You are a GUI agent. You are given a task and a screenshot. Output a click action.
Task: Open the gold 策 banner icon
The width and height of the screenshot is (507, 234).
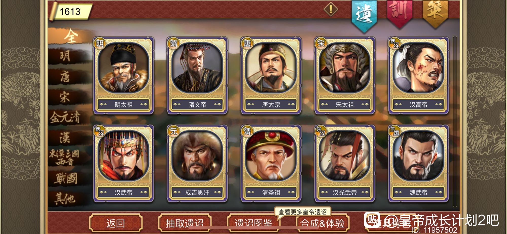coord(435,13)
